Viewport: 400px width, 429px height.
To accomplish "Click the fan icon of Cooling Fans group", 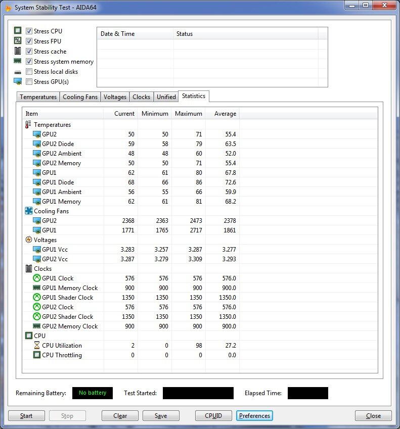I will (28, 211).
